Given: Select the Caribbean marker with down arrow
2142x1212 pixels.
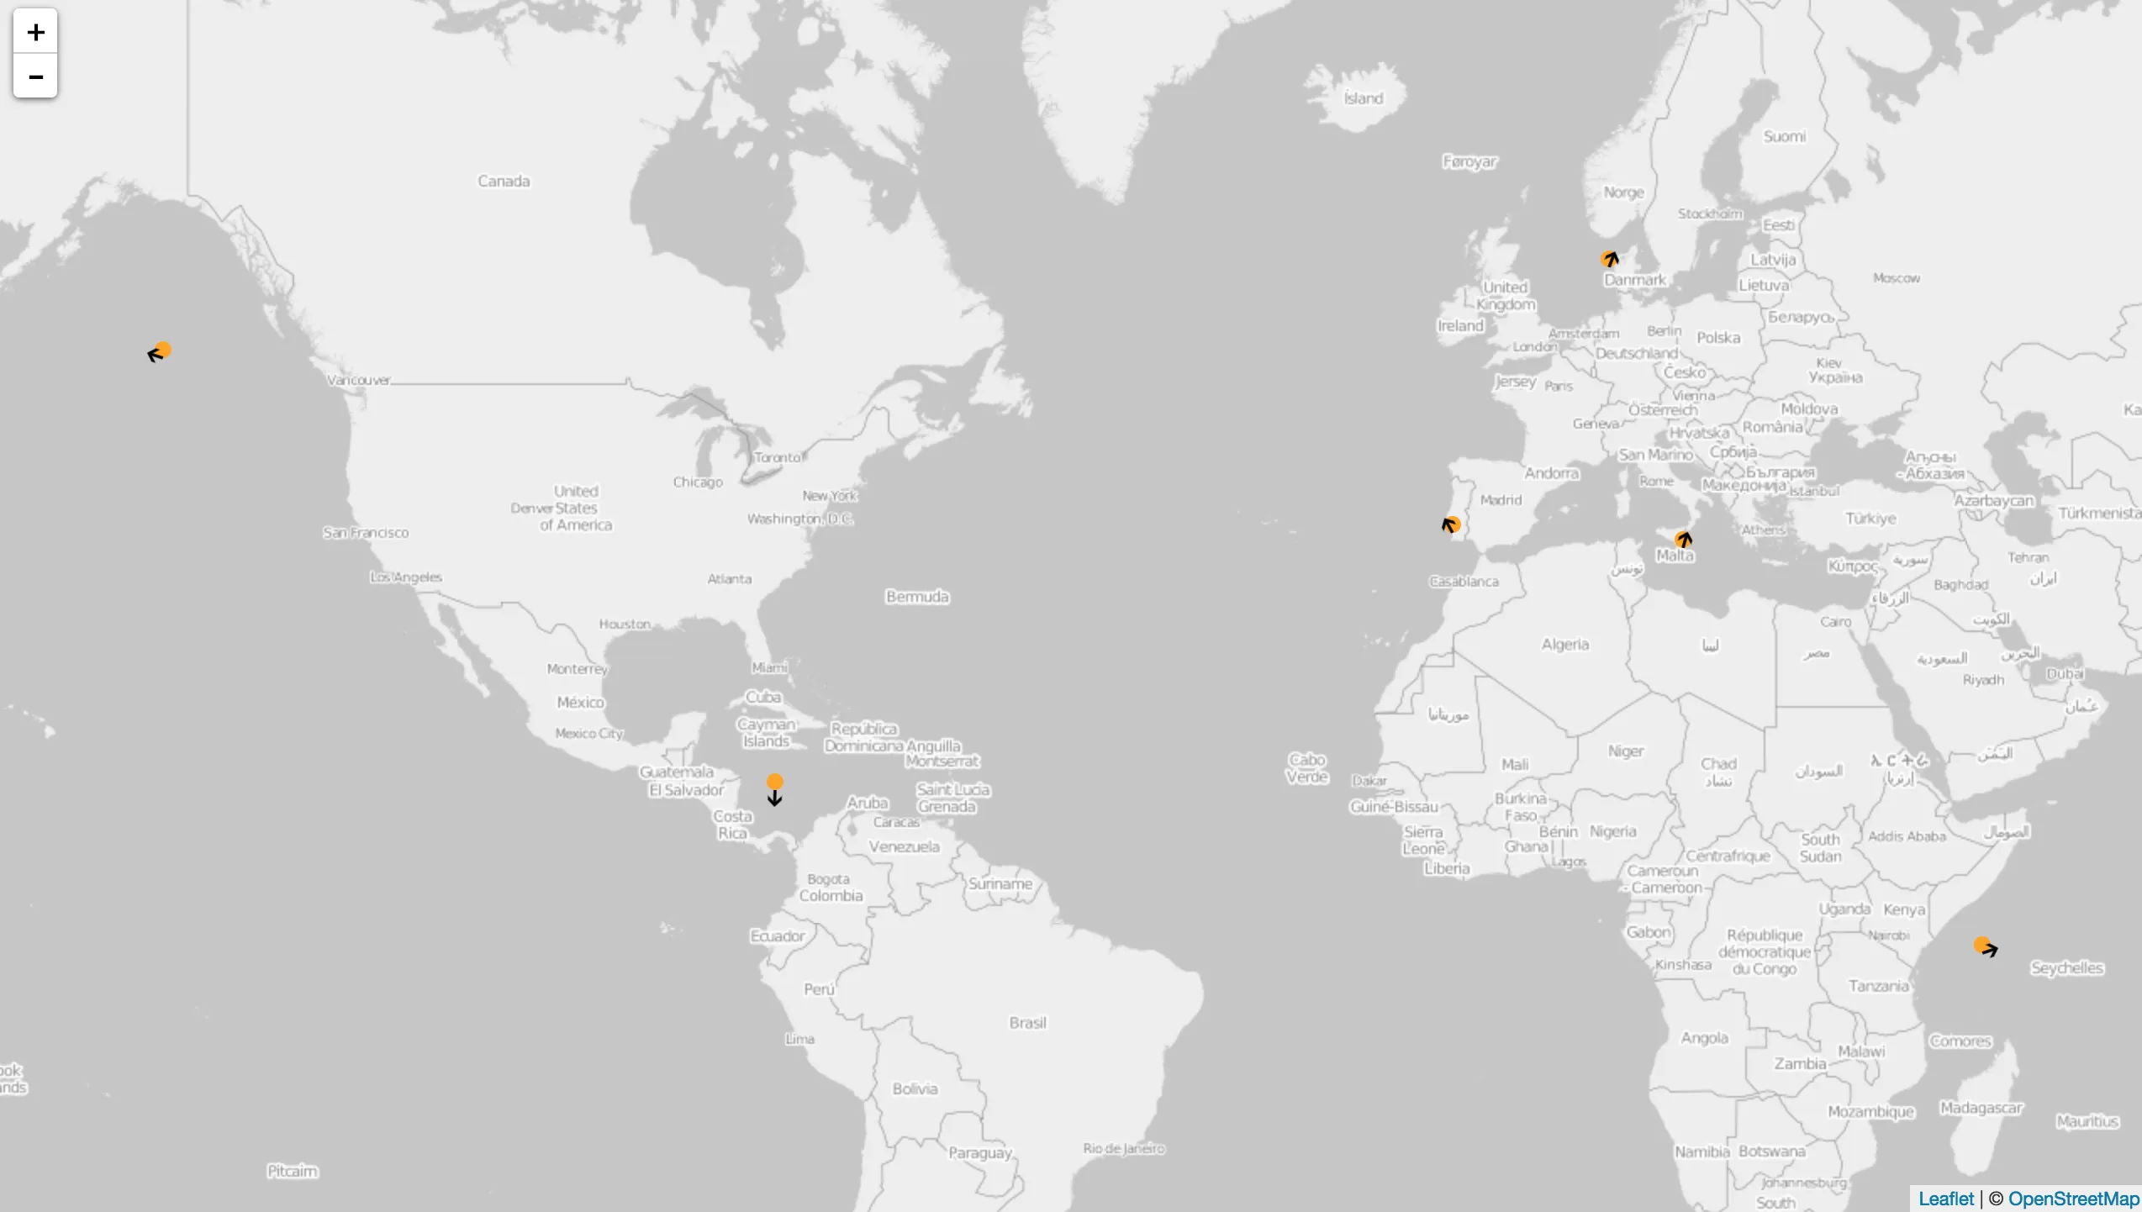Looking at the screenshot, I should (775, 783).
